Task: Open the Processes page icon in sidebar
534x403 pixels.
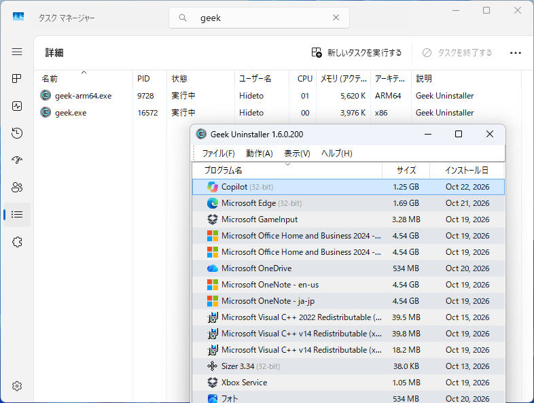Action: 17,79
